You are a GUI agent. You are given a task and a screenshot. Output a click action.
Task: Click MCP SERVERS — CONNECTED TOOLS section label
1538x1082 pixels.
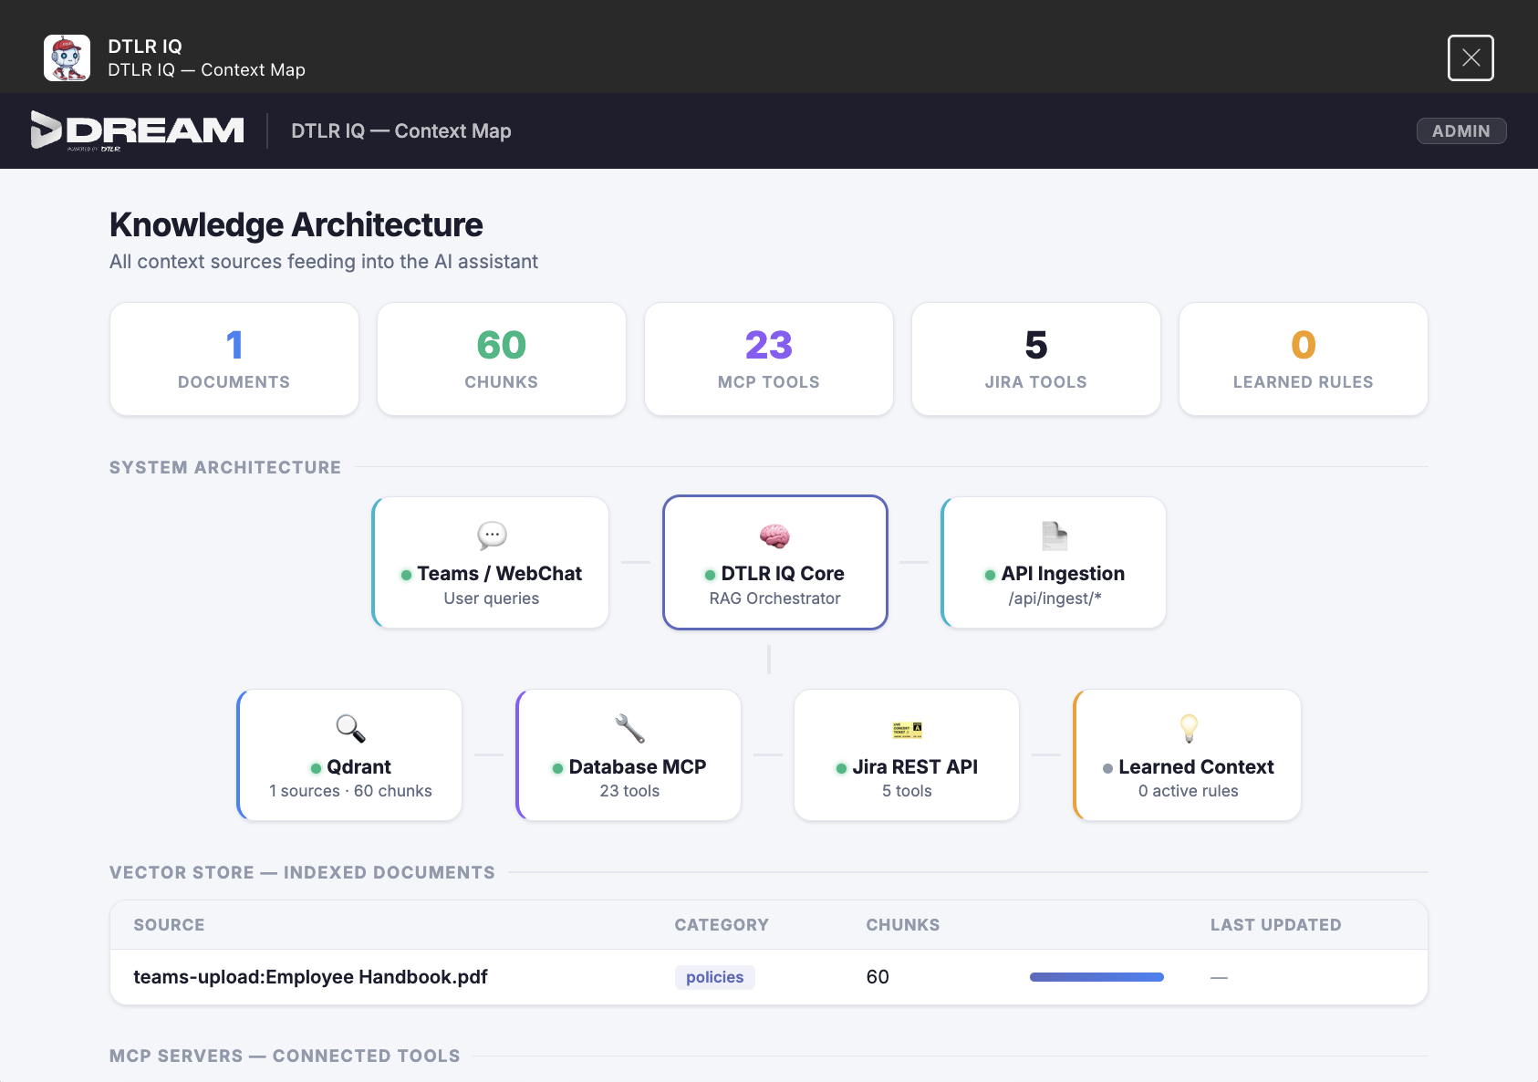(x=285, y=1056)
